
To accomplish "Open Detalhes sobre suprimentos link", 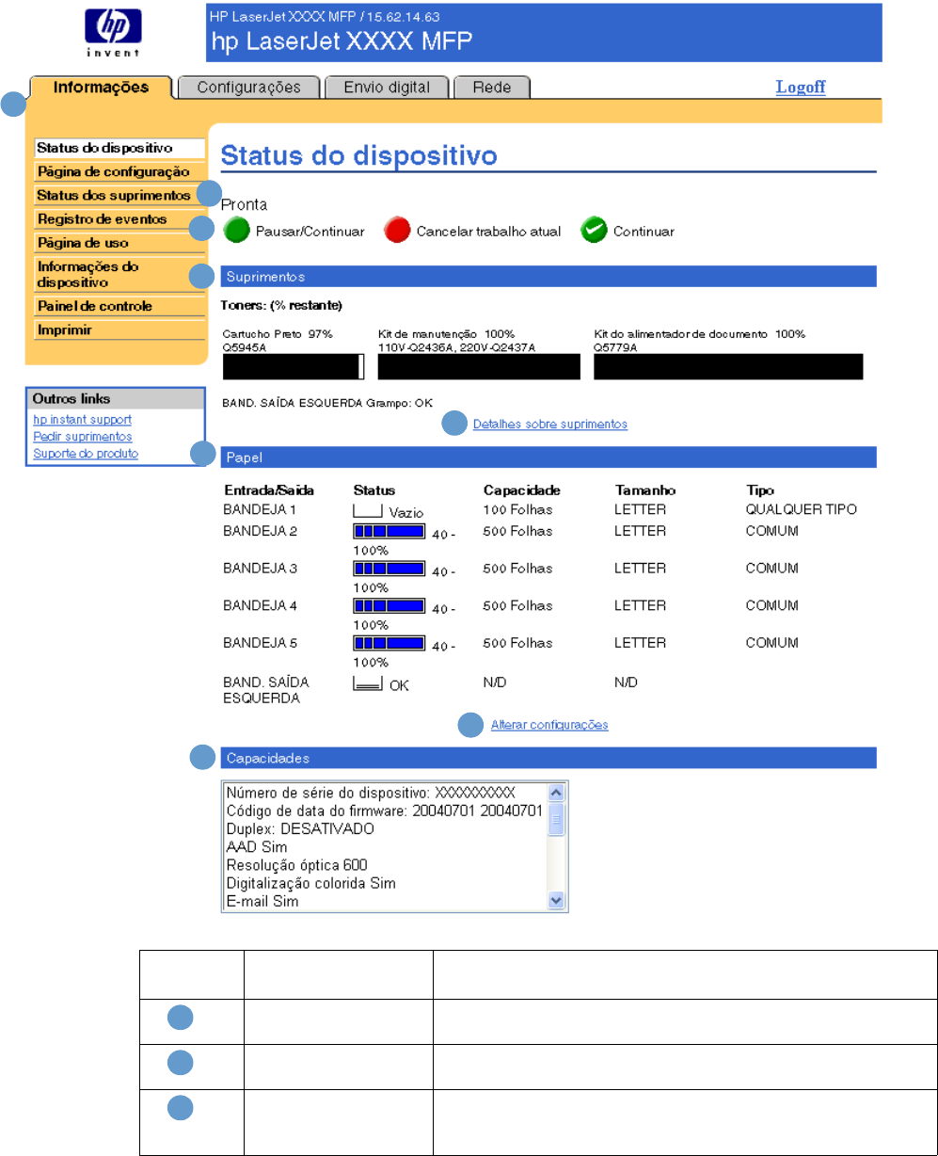I will pyautogui.click(x=550, y=425).
